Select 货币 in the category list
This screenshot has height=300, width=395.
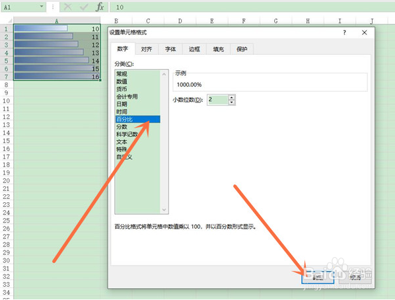[x=137, y=89]
